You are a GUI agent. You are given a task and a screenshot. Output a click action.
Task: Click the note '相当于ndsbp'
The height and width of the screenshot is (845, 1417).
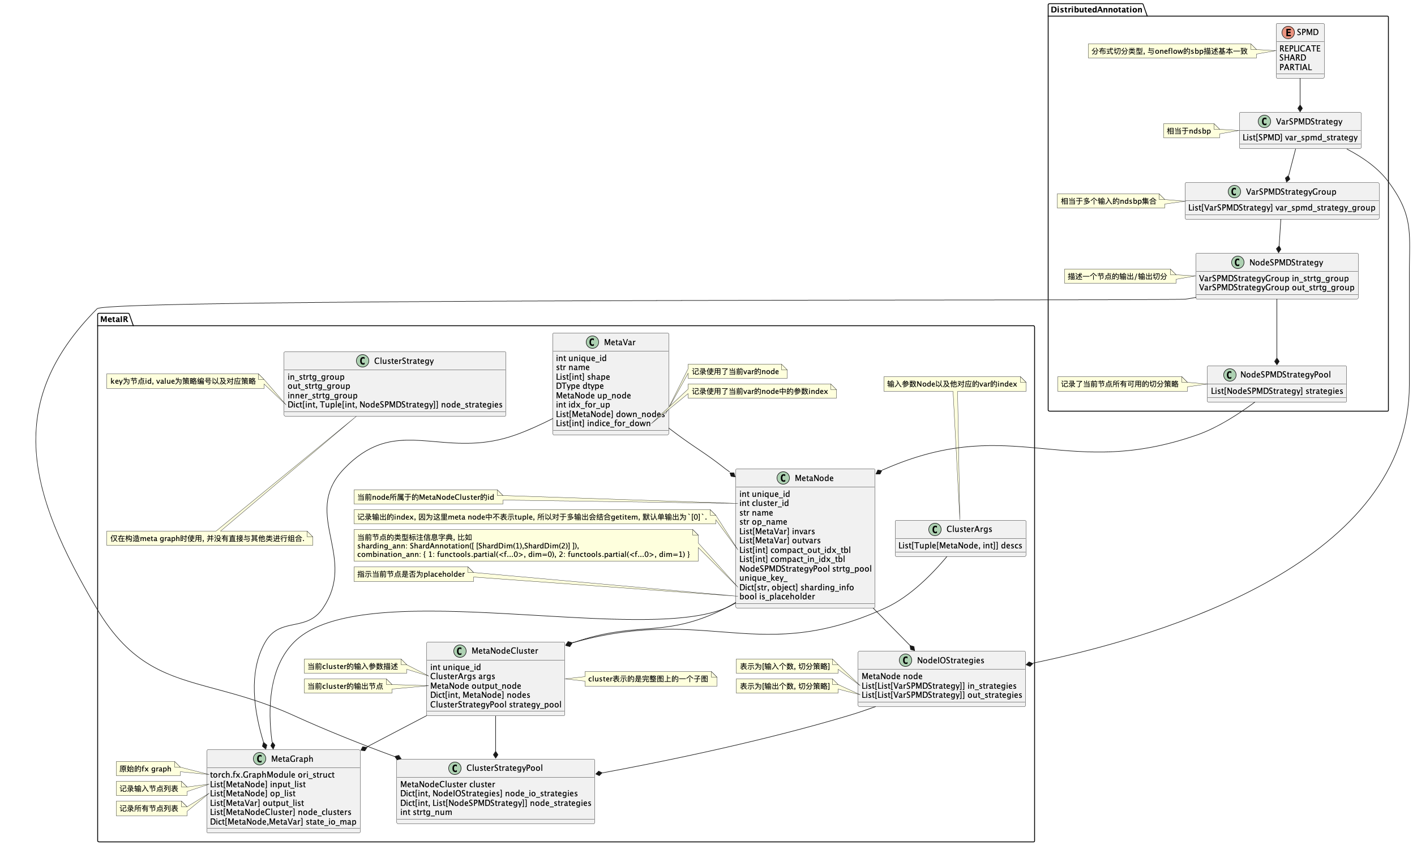(1189, 131)
